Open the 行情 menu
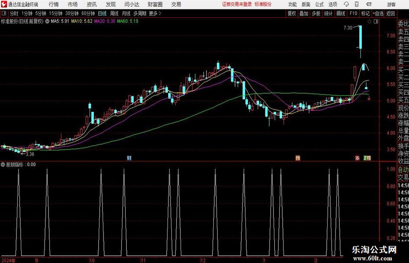 [54, 4]
